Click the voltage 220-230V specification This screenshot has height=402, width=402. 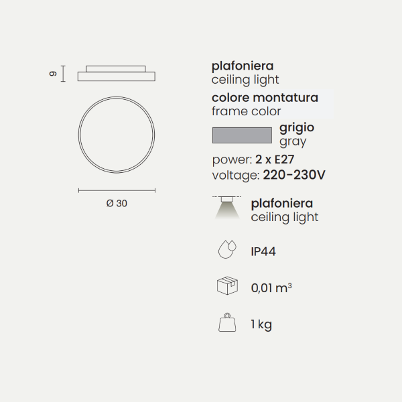pyautogui.click(x=269, y=175)
